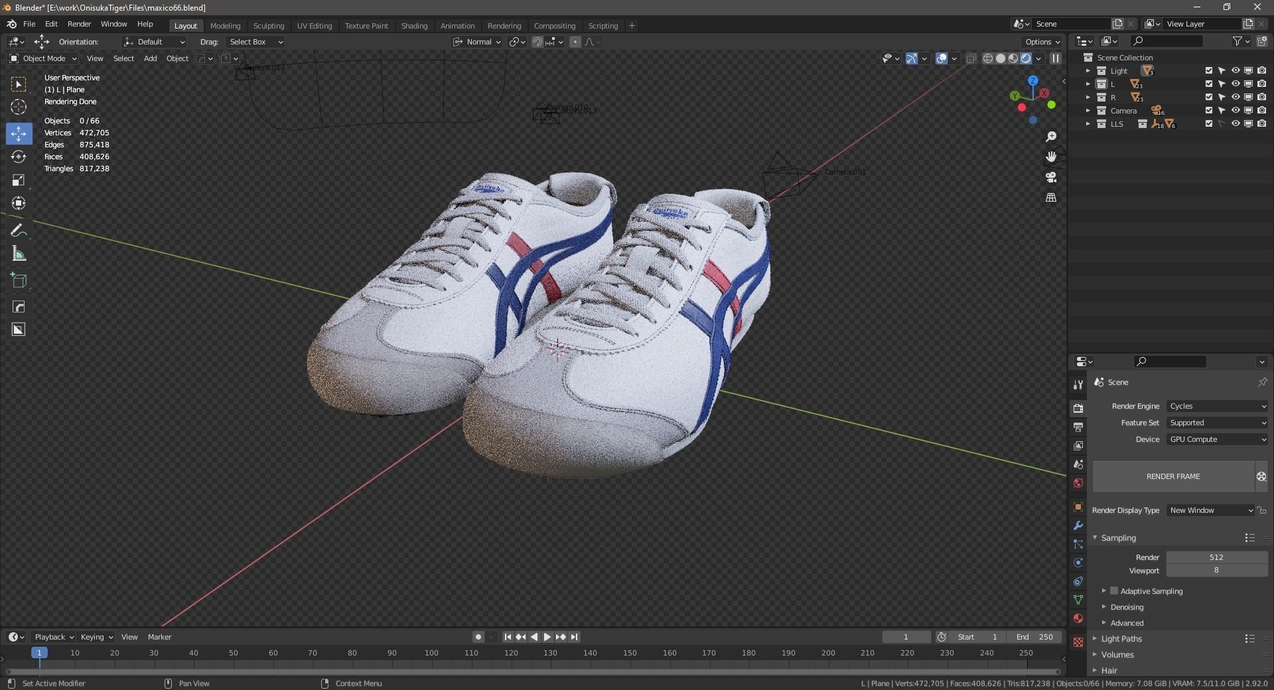Activate the Scale tool
This screenshot has width=1274, height=690.
coord(19,180)
